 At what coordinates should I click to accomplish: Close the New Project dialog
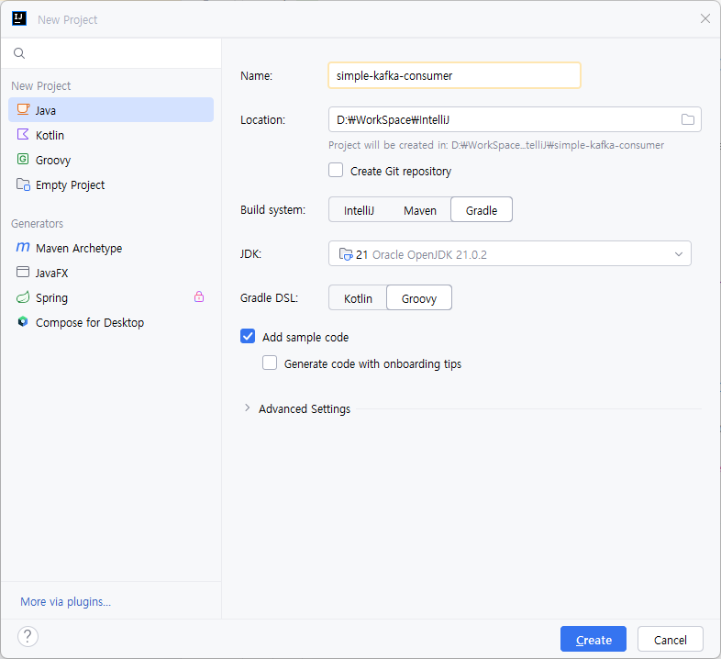click(x=704, y=18)
